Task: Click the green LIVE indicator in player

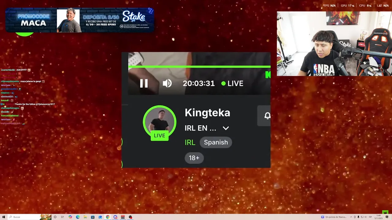Action: pos(232,83)
